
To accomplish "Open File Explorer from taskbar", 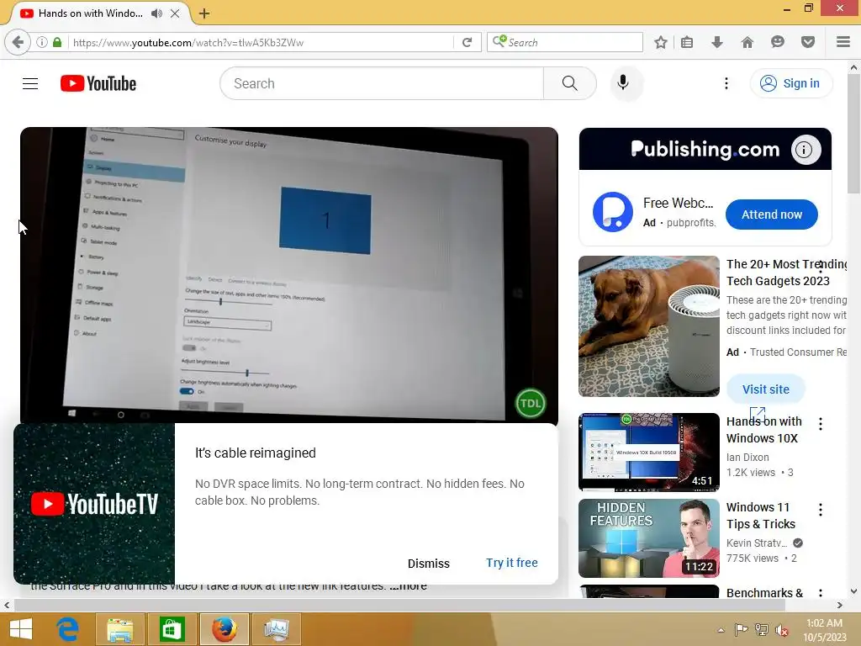I will click(119, 629).
